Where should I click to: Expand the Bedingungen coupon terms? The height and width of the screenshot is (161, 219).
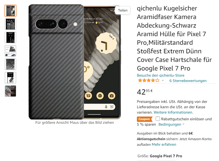(x=171, y=124)
